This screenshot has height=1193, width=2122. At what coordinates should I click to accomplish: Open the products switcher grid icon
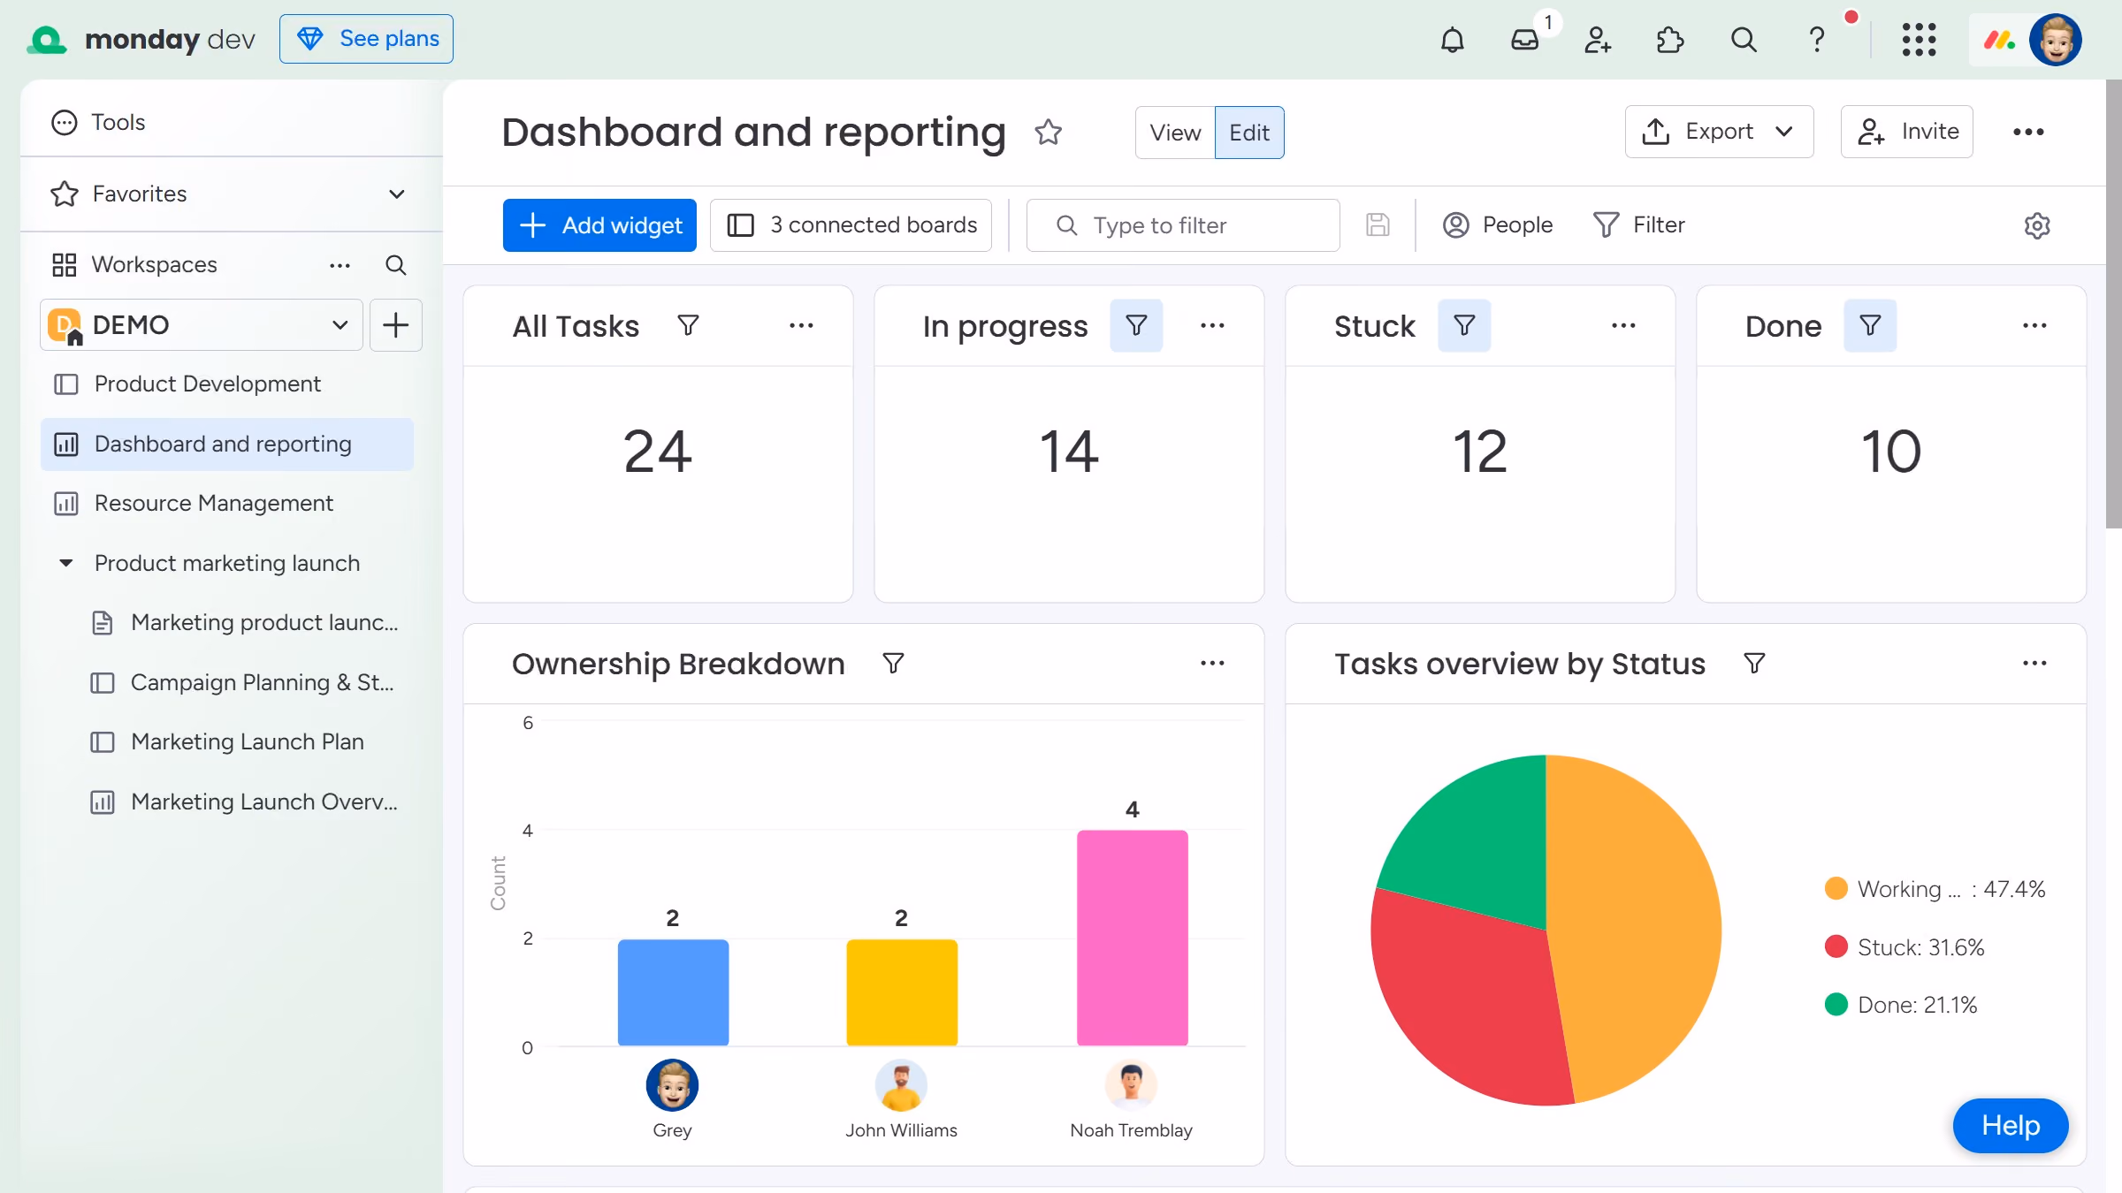(1920, 40)
